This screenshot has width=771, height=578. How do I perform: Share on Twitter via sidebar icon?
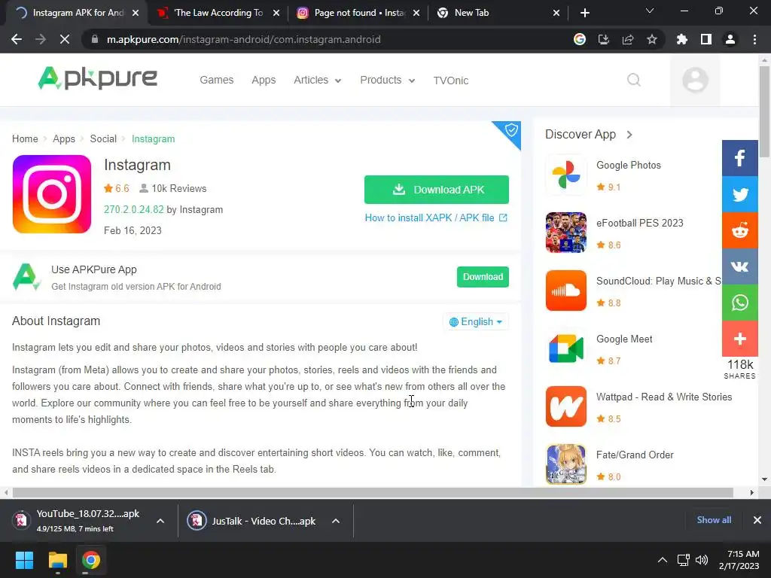tap(739, 194)
